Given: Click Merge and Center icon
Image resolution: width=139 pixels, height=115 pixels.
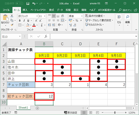Looking at the screenshot, I should tap(63, 21).
